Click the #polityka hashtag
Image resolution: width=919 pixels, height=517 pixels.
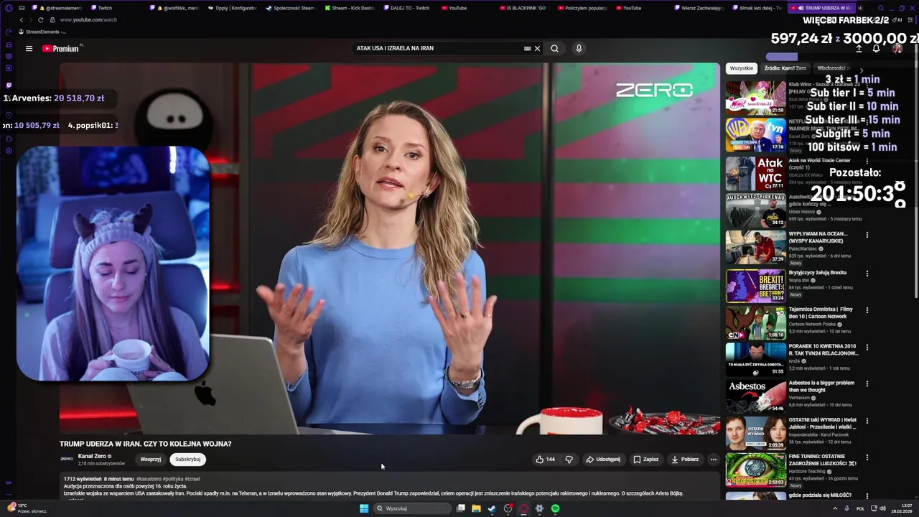tap(173, 479)
